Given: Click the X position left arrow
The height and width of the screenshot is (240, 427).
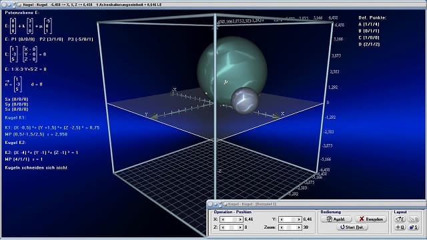Looking at the screenshot, I should point(223,219).
